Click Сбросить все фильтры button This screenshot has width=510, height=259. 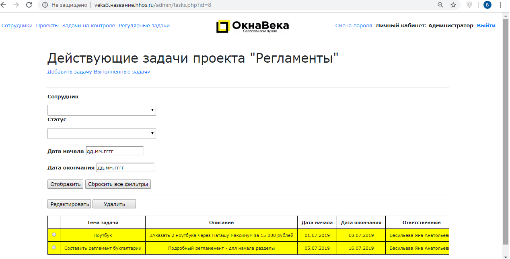tap(118, 184)
